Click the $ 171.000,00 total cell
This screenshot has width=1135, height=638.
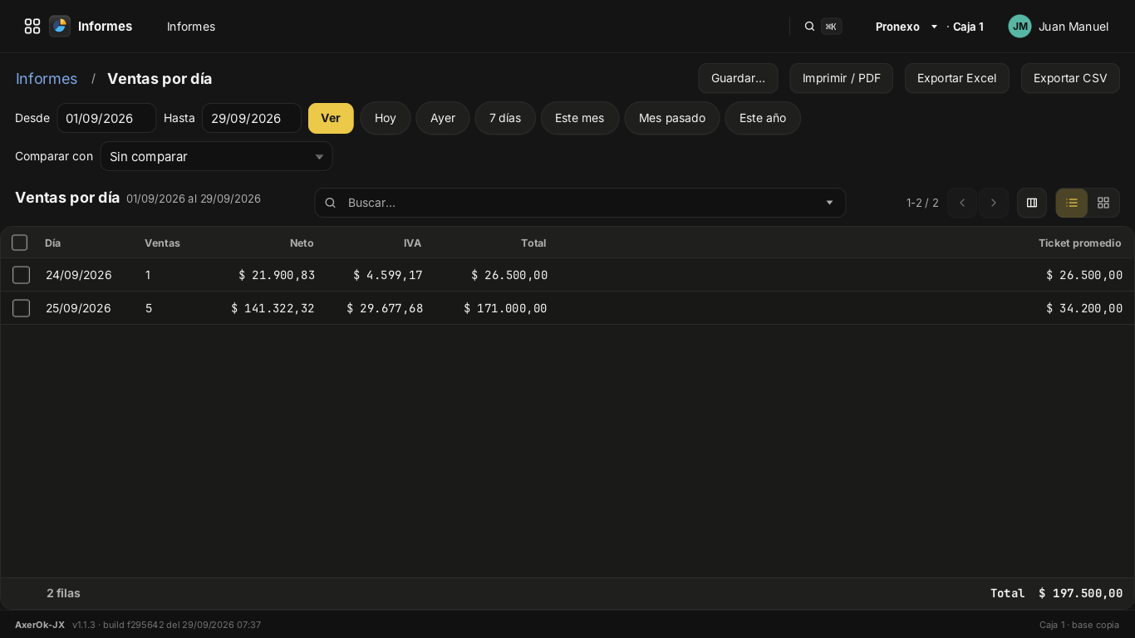505,308
